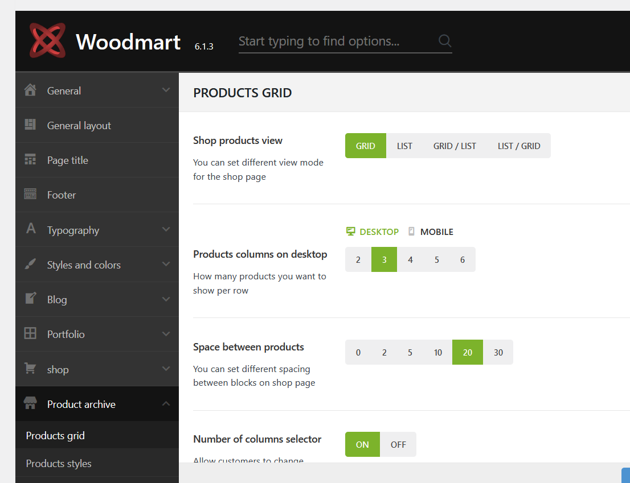Expand the Blog section chevron
The width and height of the screenshot is (630, 483).
coord(166,299)
